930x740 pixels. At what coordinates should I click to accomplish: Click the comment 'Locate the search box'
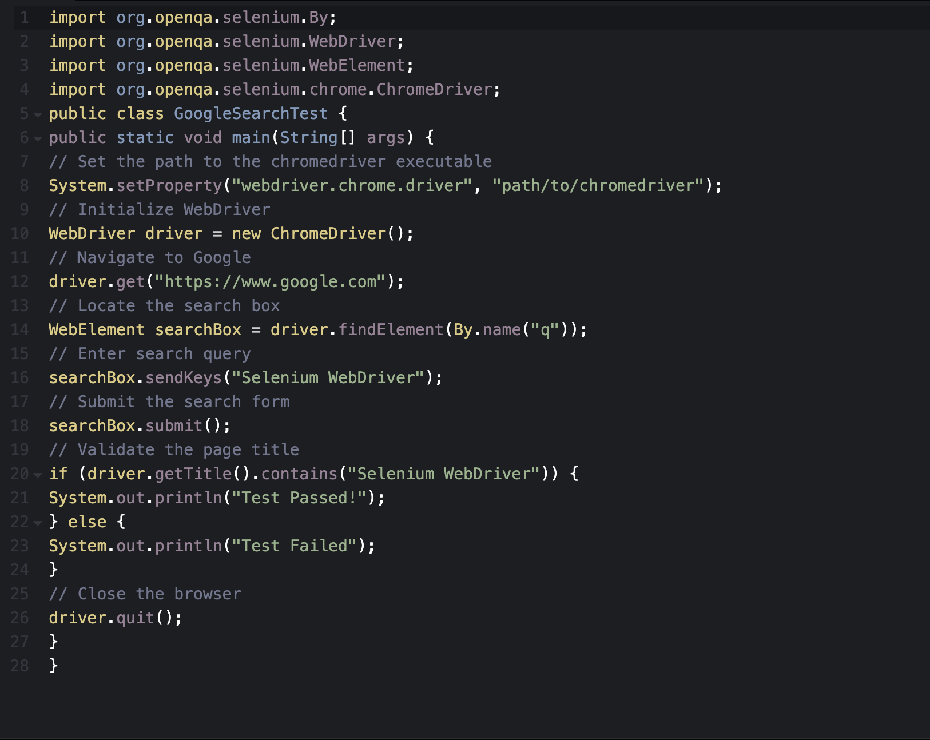179,306
